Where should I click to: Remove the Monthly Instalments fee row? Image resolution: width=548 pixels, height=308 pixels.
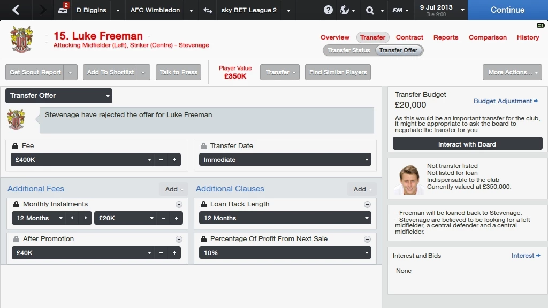pyautogui.click(x=179, y=204)
